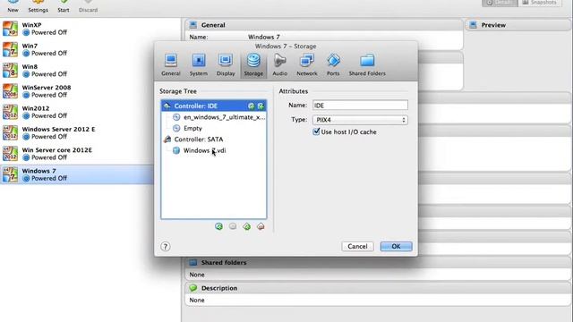
Task: Click the Preview section icon
Action: click(474, 25)
